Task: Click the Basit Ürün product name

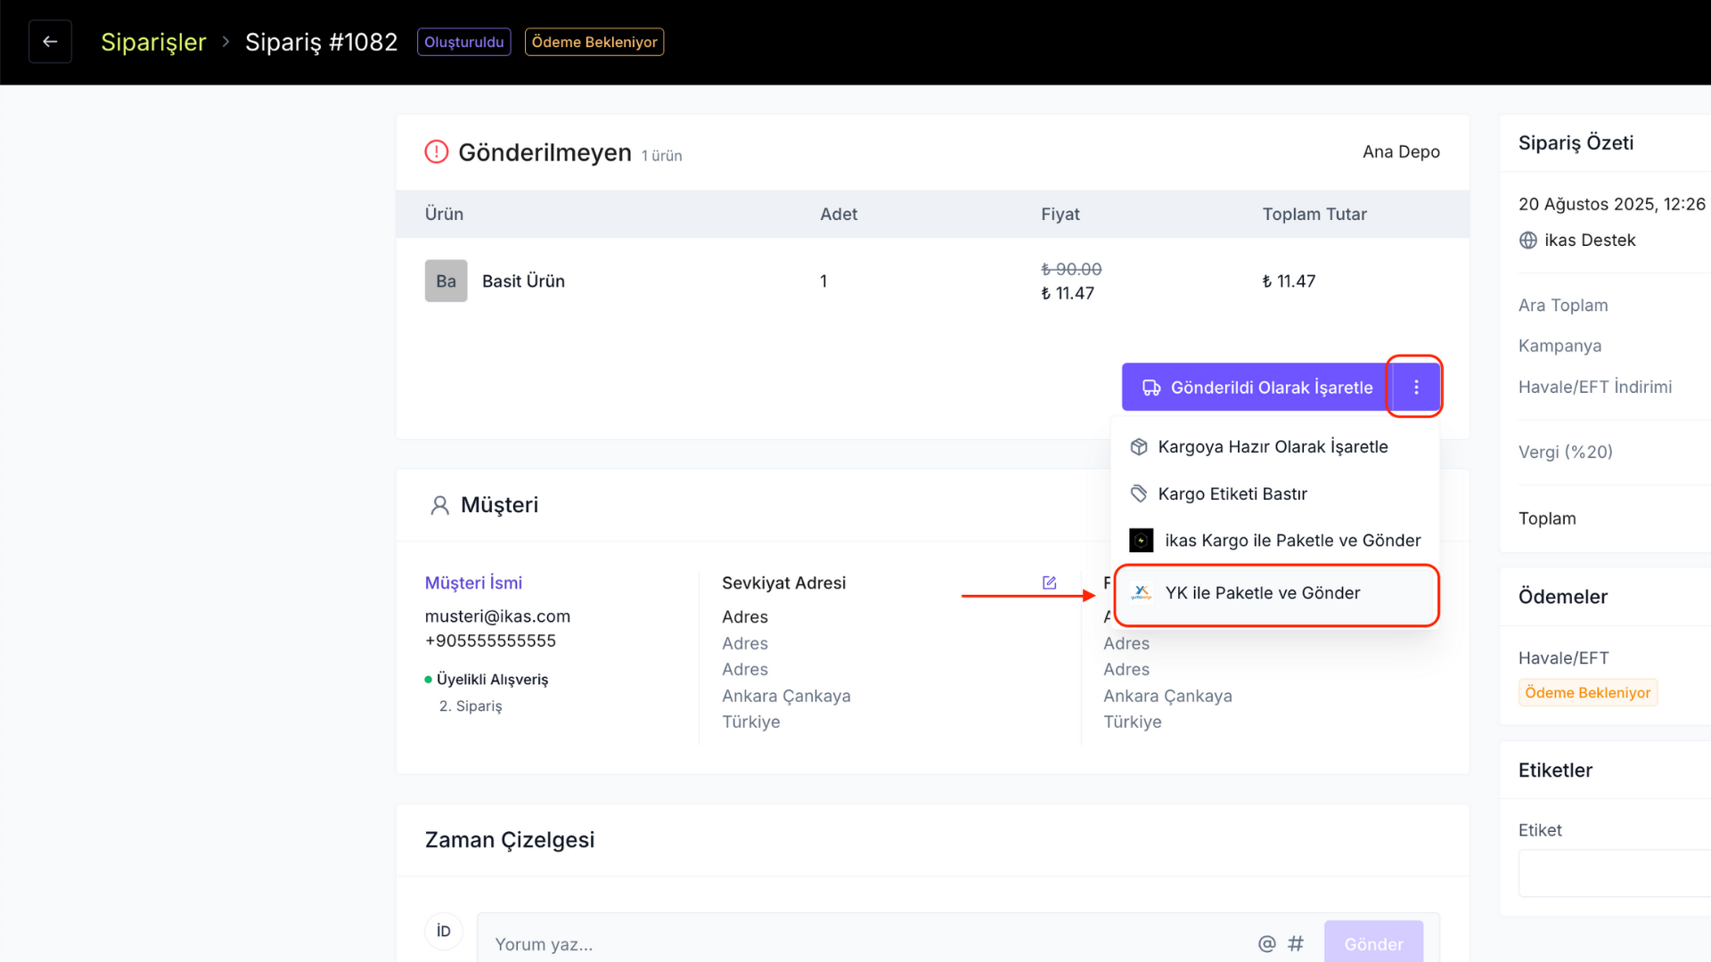Action: [523, 281]
